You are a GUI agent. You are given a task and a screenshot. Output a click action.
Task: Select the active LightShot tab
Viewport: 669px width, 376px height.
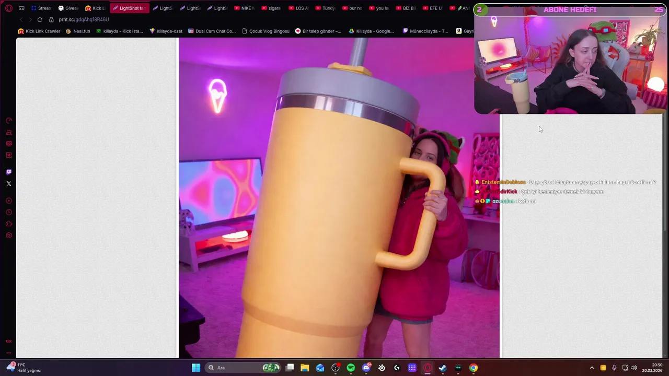[129, 8]
